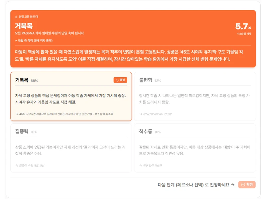Confirm with the bottom-right 확정 button
The image size is (266, 199).
click(247, 185)
